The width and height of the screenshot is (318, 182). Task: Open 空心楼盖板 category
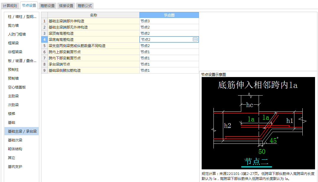22,87
